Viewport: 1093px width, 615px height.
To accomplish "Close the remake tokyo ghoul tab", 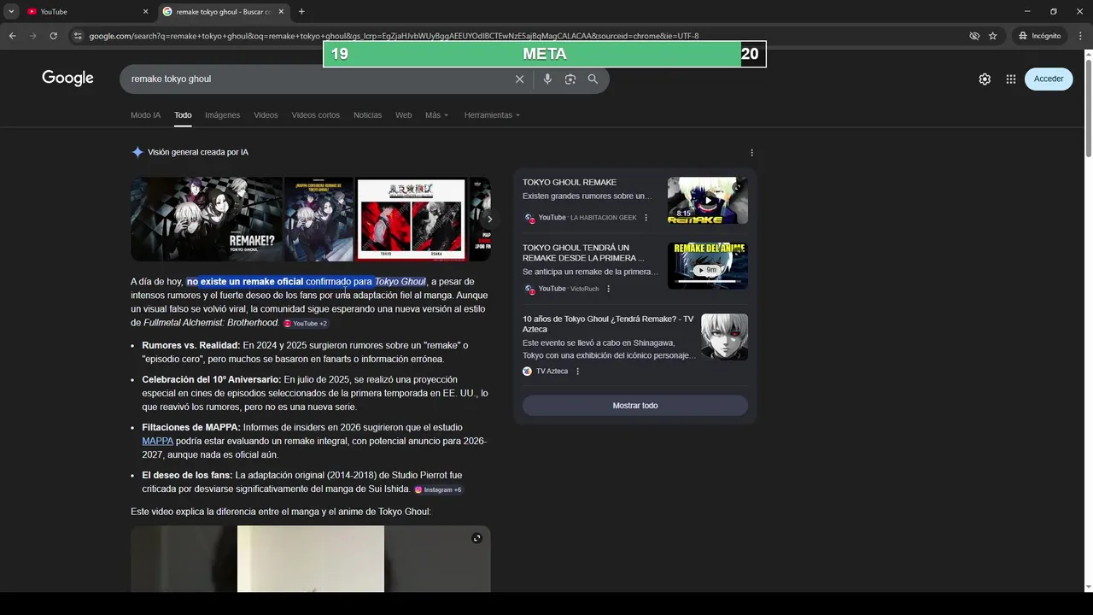I will click(281, 12).
